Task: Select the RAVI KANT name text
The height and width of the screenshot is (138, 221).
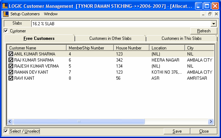Action: (x=24, y=78)
